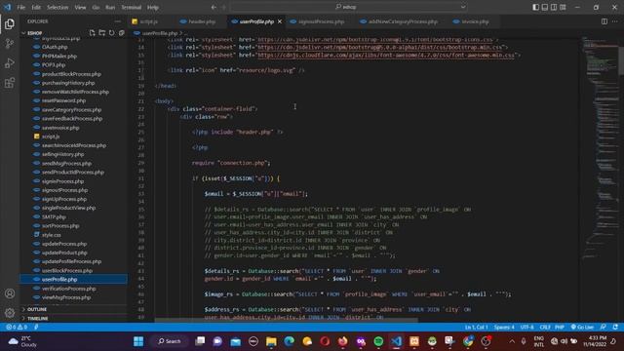624x351 pixels.
Task: Split the editor to the right
Action: pyautogui.click(x=604, y=21)
